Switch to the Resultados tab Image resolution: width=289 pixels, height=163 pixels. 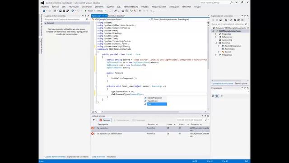pos(112,157)
